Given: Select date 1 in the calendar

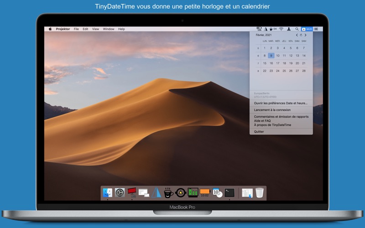Looking at the screenshot, I should pyautogui.click(x=265, y=48).
